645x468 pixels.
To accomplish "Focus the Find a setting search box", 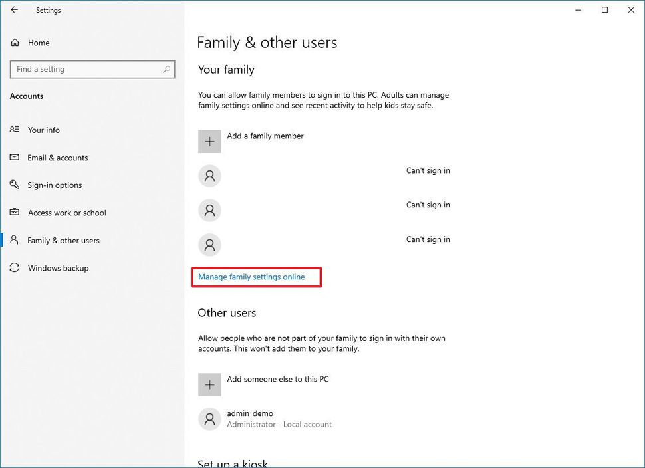I will click(x=86, y=69).
